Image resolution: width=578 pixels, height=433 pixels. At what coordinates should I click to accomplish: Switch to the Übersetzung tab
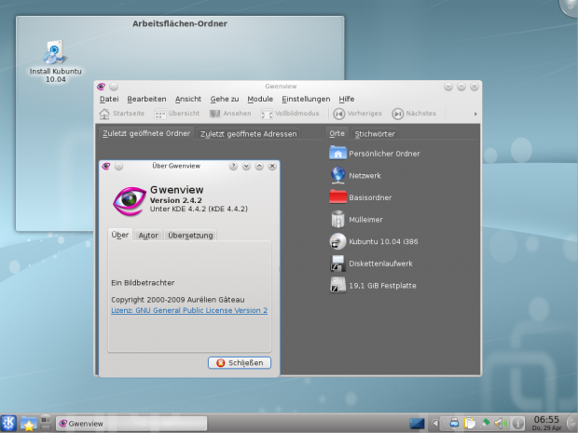[190, 236]
